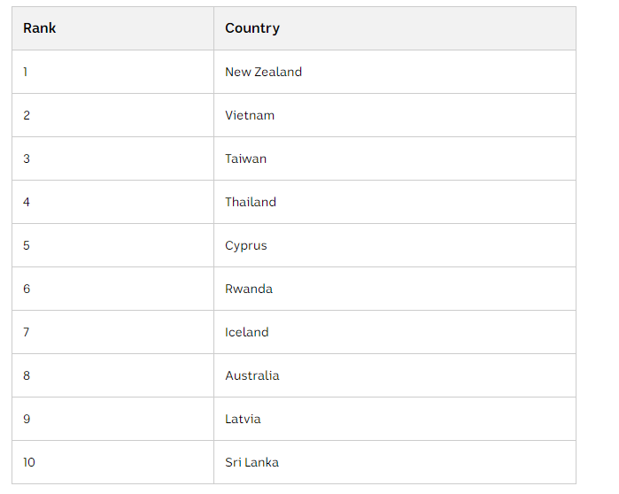This screenshot has width=619, height=494.
Task: Select the New Zealand cell
Action: pos(395,72)
